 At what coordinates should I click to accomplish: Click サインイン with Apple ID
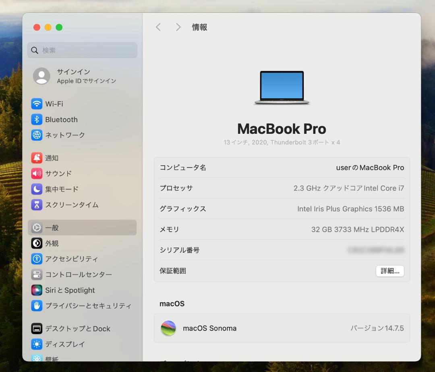click(82, 76)
